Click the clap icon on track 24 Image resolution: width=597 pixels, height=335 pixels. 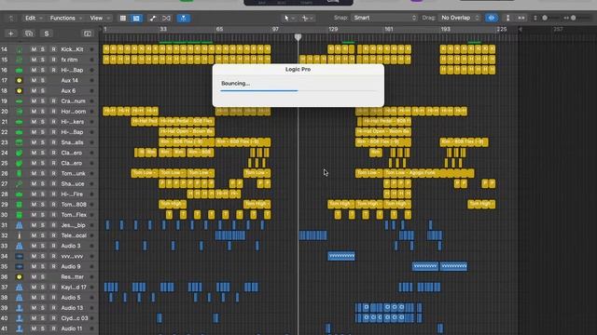click(x=19, y=153)
